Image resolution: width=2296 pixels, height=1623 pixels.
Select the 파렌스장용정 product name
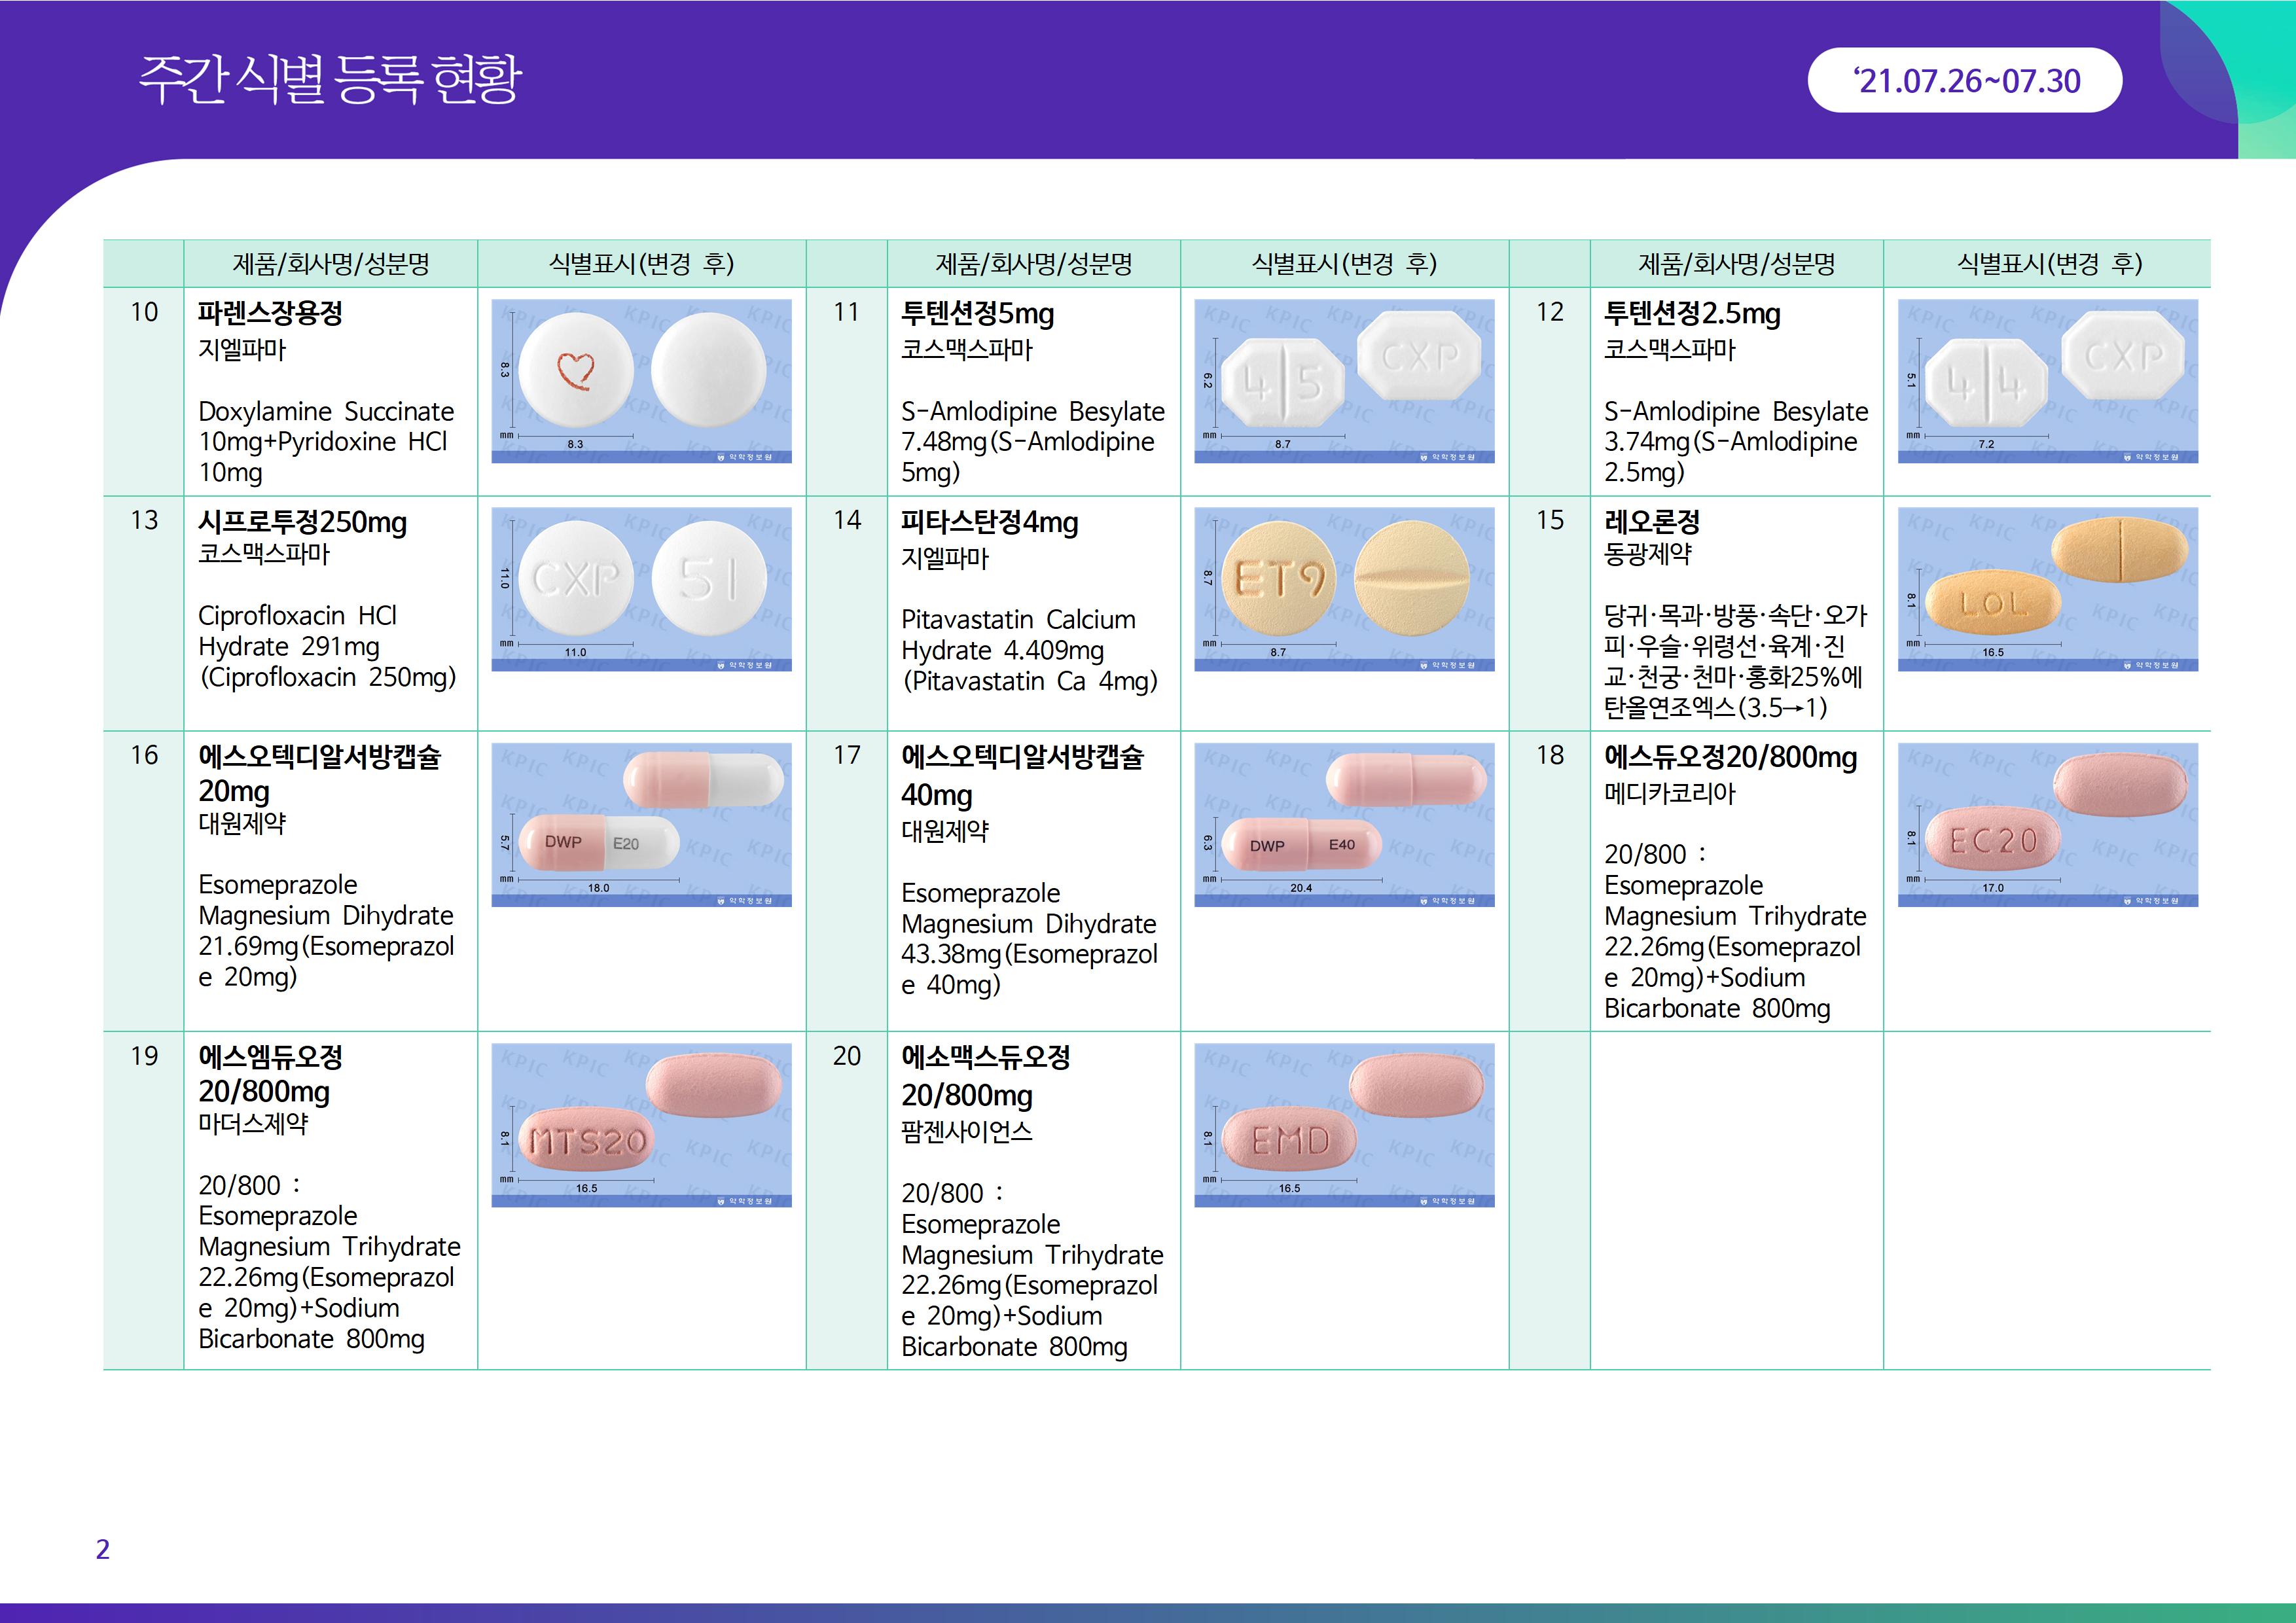(x=270, y=313)
